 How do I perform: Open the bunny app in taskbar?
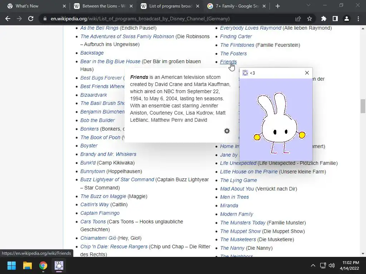[x=59, y=265]
